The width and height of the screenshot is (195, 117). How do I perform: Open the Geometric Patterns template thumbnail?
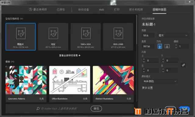coord(26,80)
